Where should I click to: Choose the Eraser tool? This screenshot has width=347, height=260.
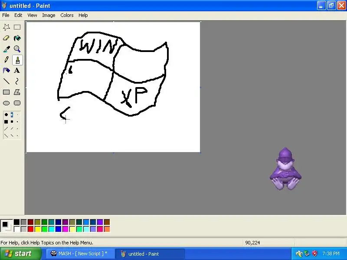point(7,38)
